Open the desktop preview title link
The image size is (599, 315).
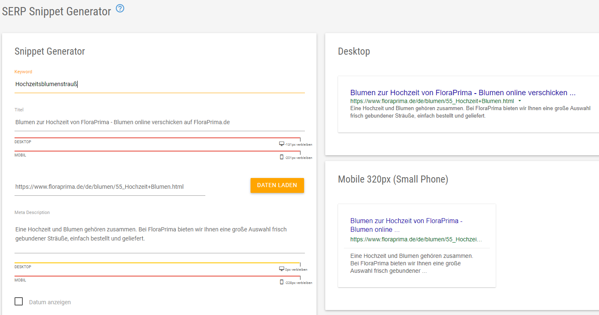point(463,93)
